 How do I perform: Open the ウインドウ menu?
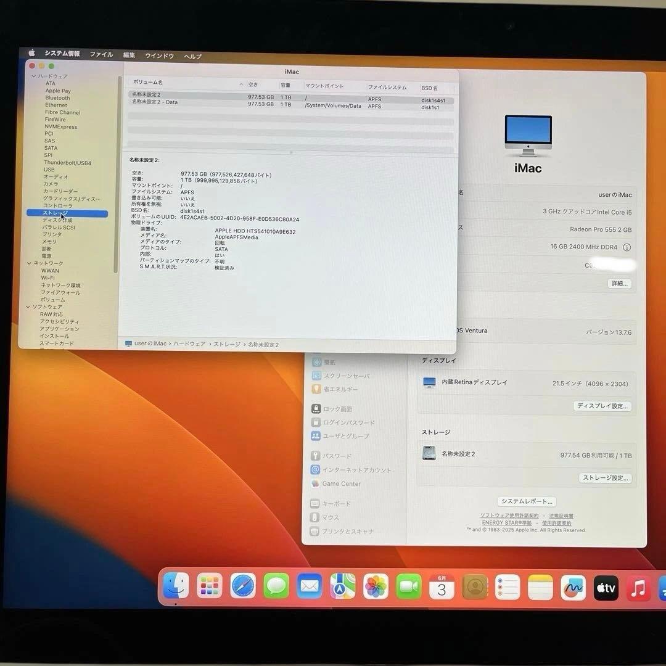click(158, 55)
